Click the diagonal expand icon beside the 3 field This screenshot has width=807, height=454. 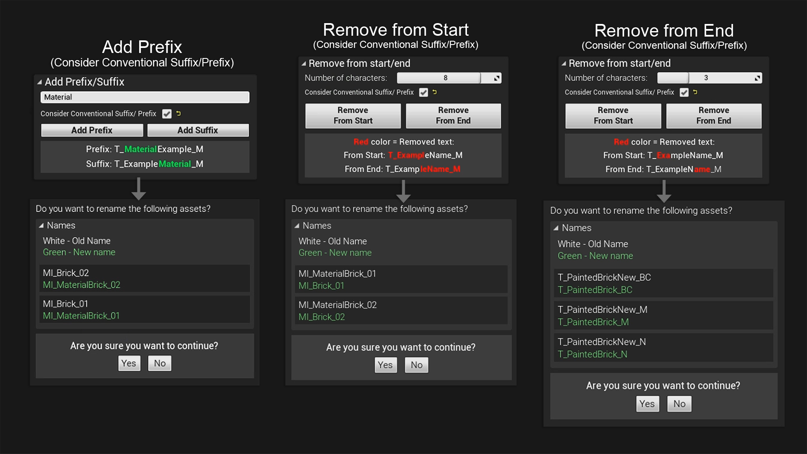pos(757,78)
